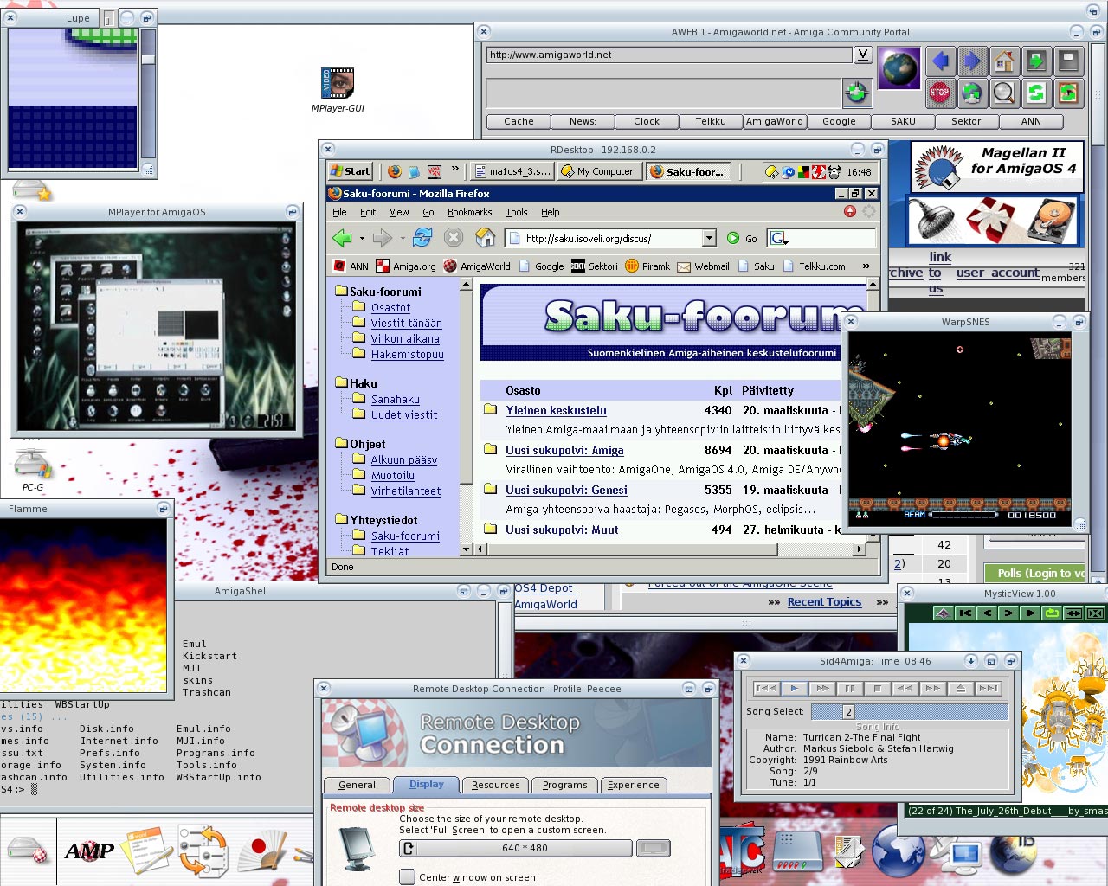Click the Play button in Sid4Amiga
1108x886 pixels.
point(794,689)
